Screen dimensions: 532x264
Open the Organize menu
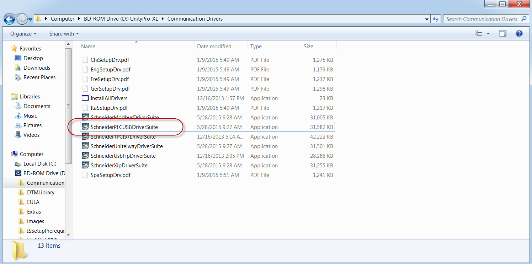[23, 34]
